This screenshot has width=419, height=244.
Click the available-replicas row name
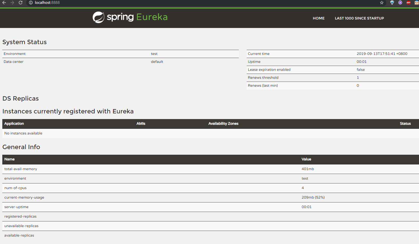pyautogui.click(x=19, y=236)
